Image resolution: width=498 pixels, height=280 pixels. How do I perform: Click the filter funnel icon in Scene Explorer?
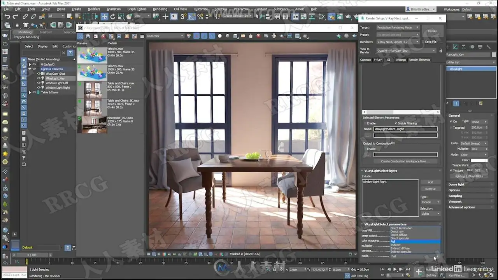70,52
